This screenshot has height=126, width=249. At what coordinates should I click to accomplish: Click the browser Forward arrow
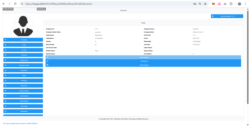(x=9, y=4)
